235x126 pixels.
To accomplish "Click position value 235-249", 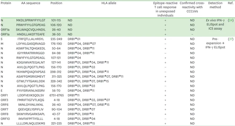I will click(56, 39).
